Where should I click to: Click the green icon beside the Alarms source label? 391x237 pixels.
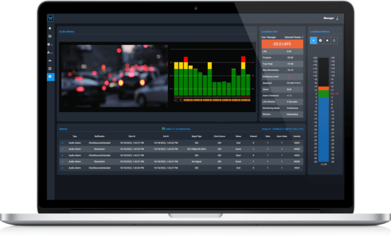164,129
